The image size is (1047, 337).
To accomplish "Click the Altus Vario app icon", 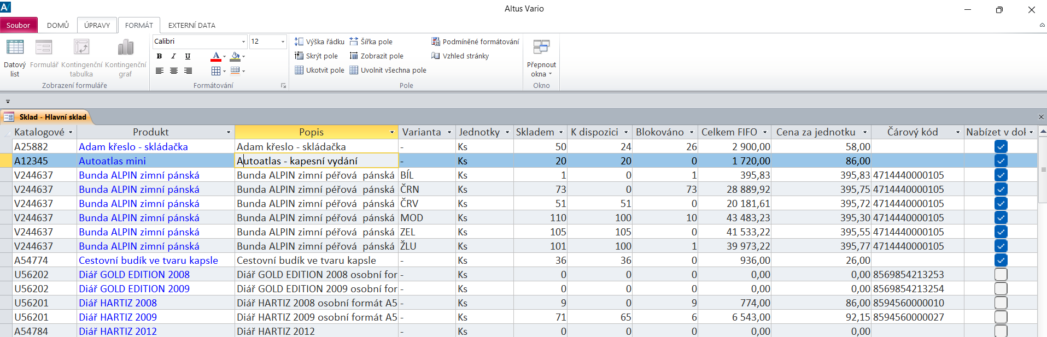I will pos(5,7).
